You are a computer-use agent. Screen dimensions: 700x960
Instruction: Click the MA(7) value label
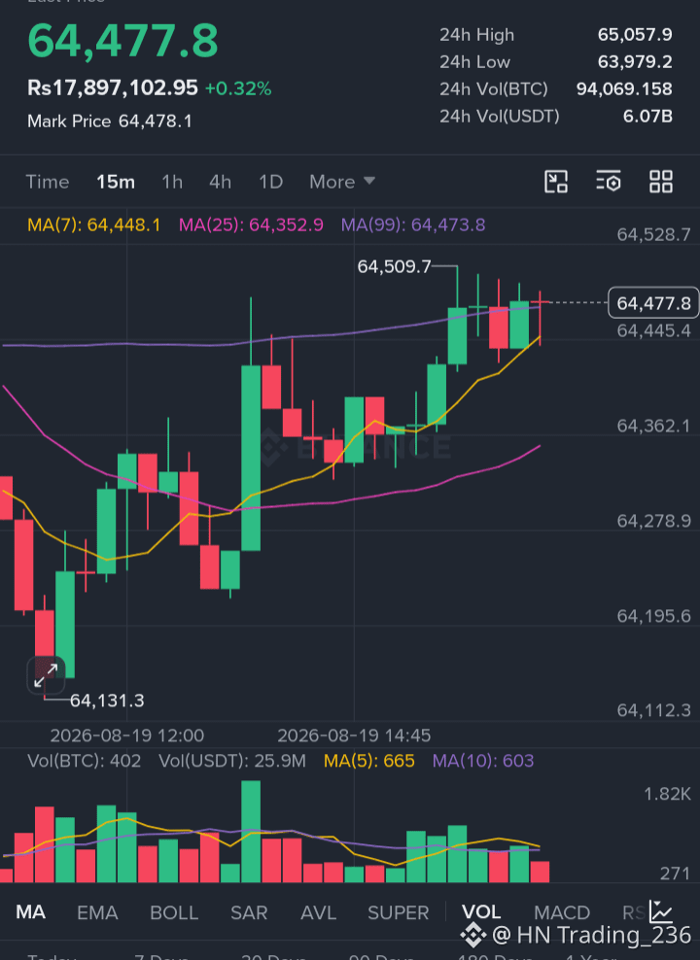point(93,224)
